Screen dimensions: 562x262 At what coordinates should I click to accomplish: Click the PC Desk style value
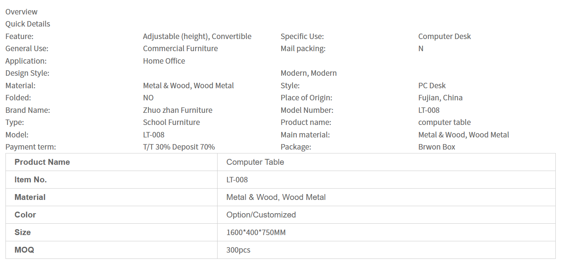click(x=432, y=86)
